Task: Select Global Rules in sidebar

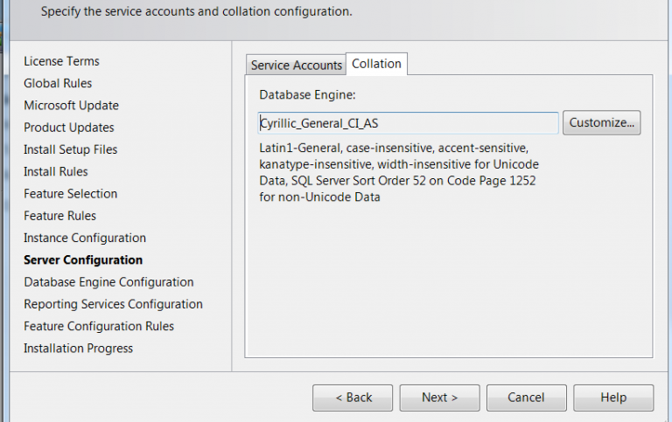Action: (58, 83)
